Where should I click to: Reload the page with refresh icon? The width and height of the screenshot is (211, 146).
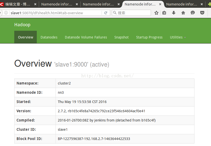pos(106,13)
